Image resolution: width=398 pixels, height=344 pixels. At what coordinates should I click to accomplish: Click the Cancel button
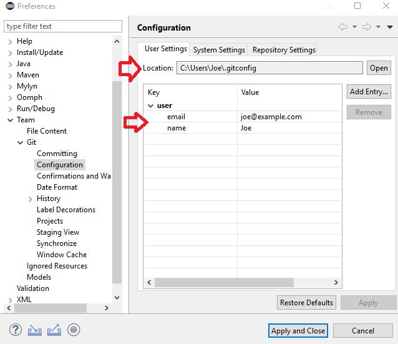pyautogui.click(x=362, y=330)
